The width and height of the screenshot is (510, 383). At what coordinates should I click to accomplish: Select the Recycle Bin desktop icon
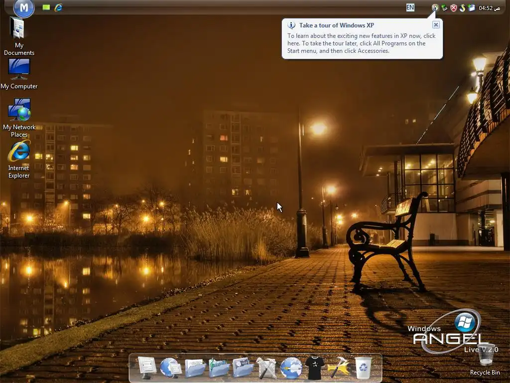485,360
